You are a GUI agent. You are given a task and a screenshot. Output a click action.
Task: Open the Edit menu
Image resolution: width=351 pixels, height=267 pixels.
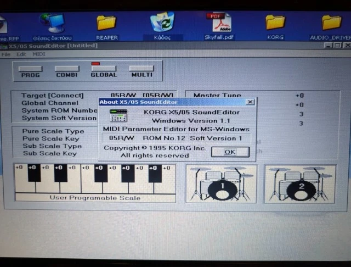point(21,54)
